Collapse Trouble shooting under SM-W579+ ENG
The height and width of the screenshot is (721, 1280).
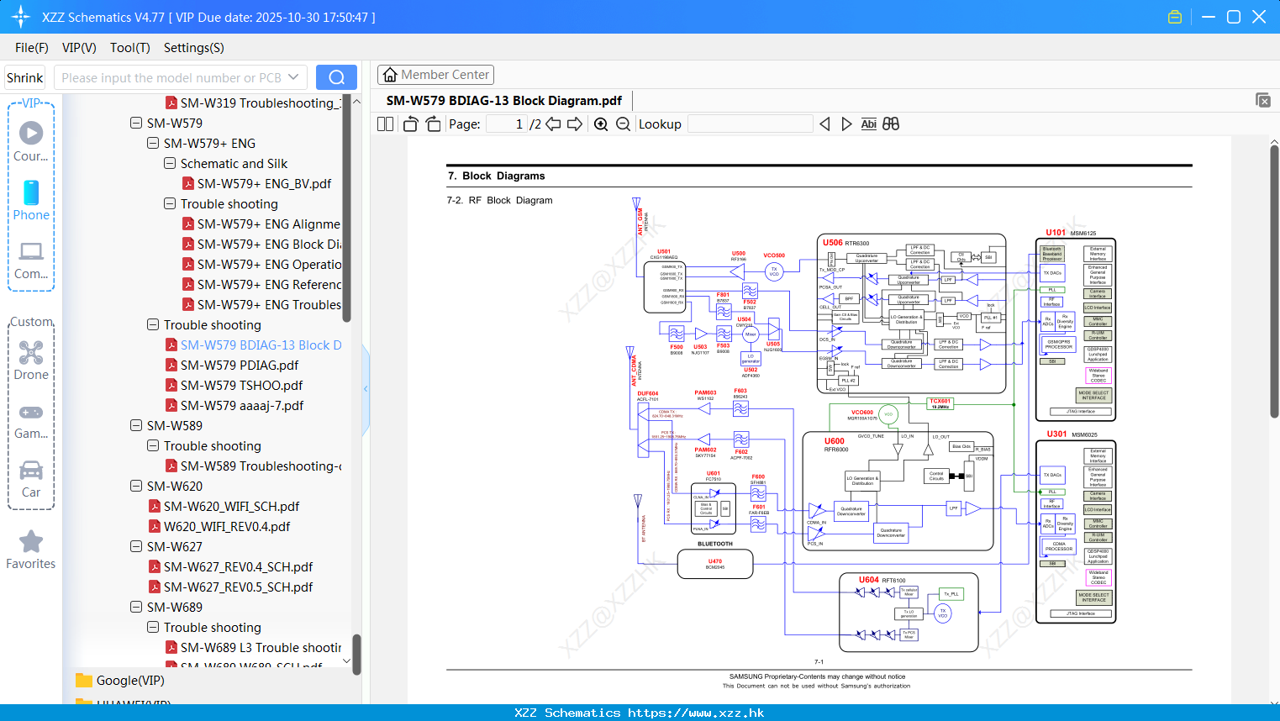tap(170, 203)
